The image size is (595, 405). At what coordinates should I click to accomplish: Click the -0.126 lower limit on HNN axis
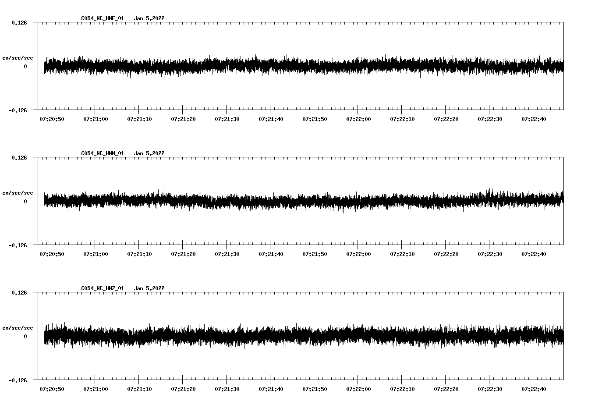18,245
